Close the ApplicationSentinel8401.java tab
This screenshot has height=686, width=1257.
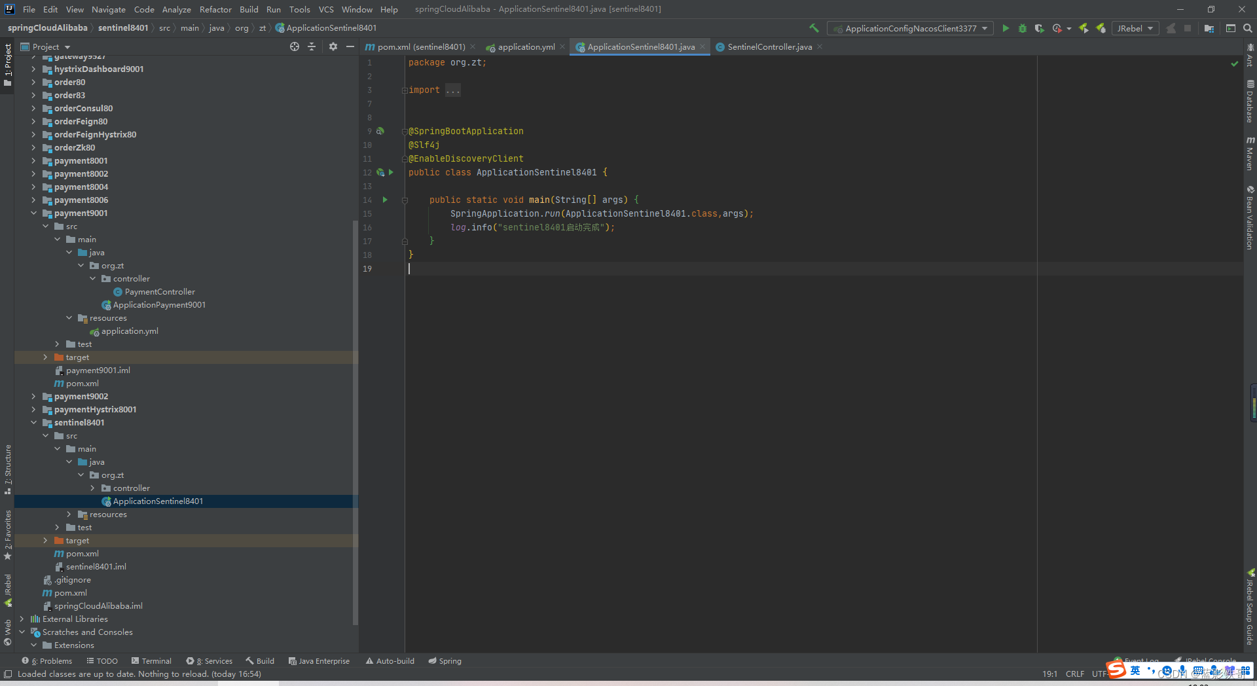pyautogui.click(x=702, y=46)
